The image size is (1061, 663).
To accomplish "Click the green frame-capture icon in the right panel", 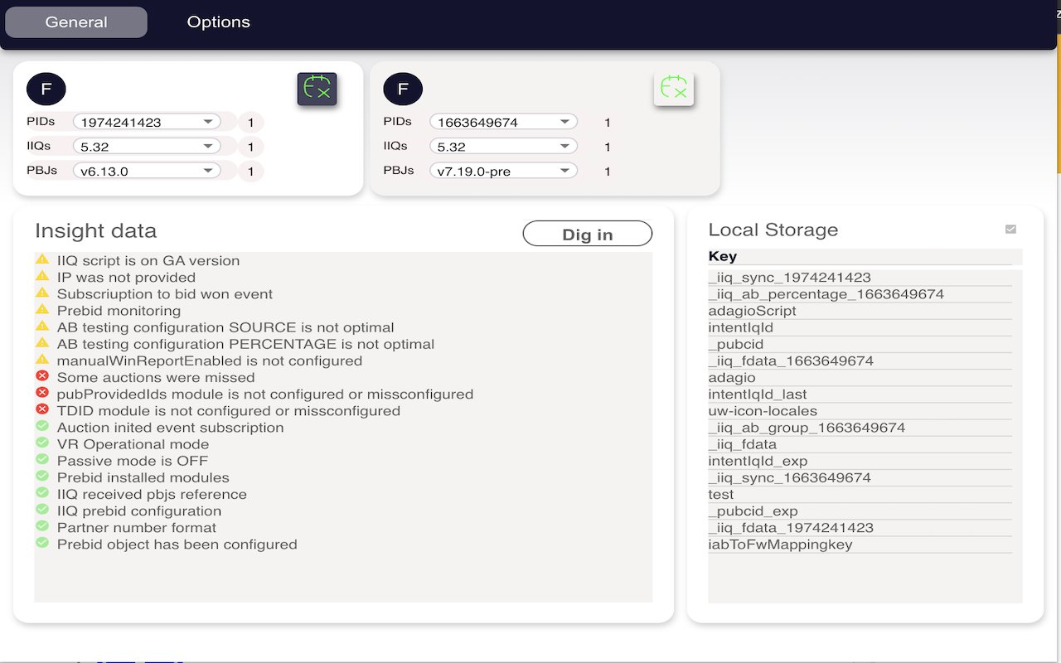I will [674, 89].
